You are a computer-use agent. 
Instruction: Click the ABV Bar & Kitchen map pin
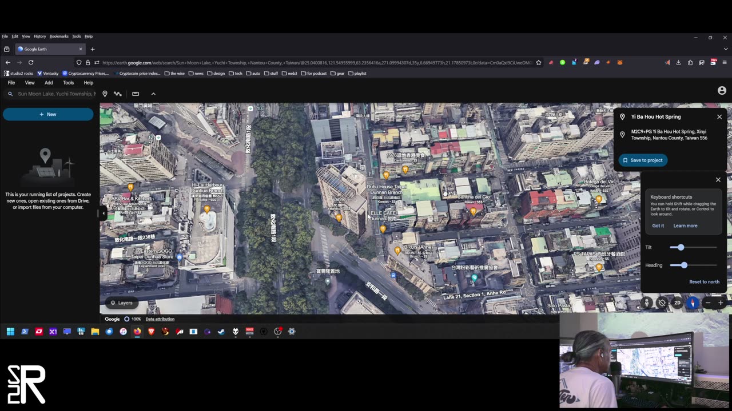(130, 187)
